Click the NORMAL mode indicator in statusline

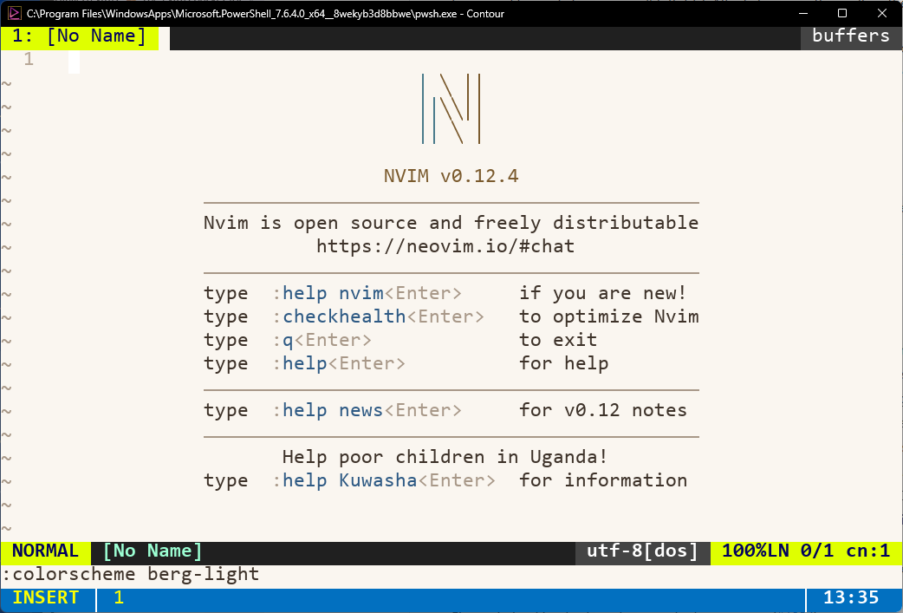click(x=45, y=551)
